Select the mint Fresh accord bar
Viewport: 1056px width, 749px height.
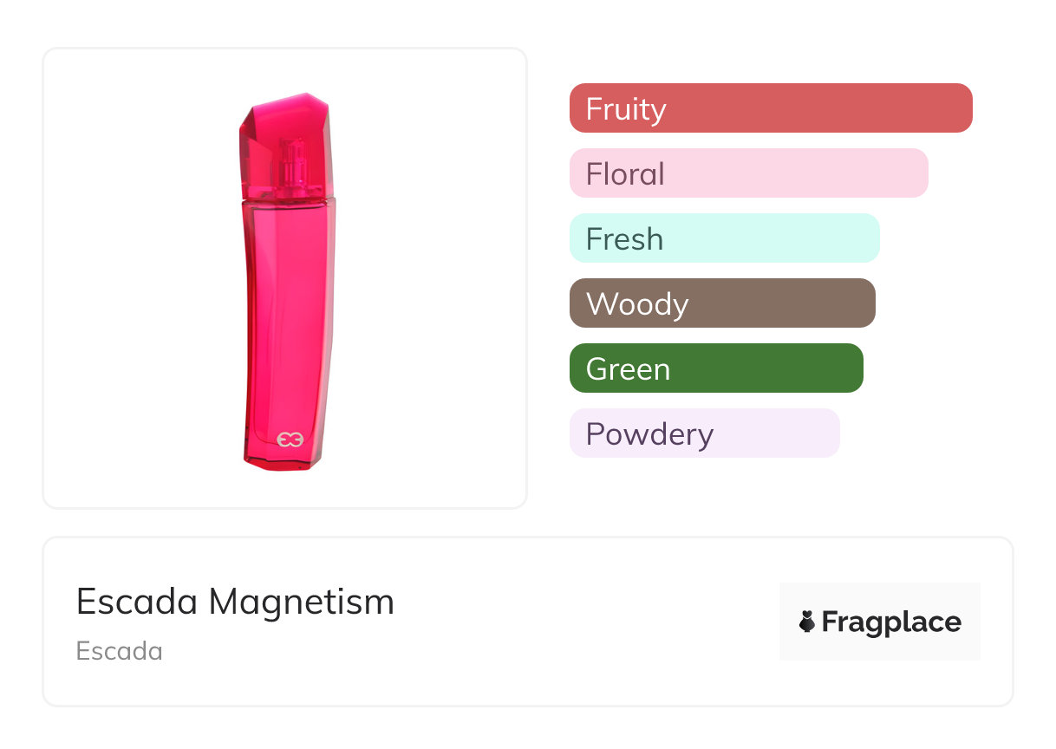pos(724,238)
